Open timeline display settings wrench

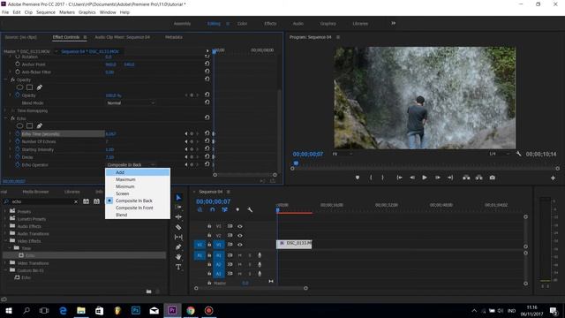click(249, 209)
